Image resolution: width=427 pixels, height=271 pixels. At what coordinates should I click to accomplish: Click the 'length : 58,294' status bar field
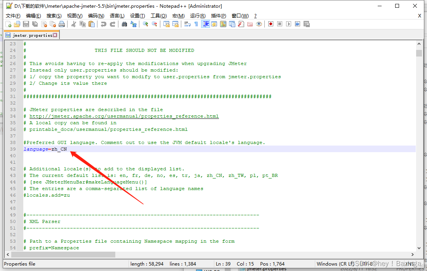click(147, 264)
